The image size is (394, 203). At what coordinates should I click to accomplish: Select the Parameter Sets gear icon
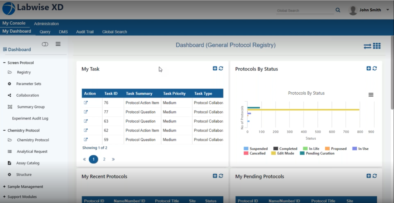point(9,84)
